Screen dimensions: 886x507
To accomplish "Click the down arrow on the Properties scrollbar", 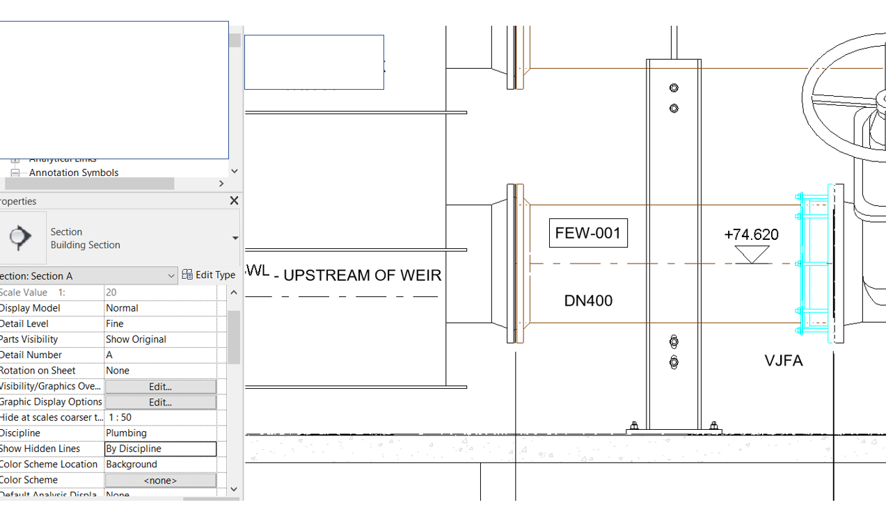I will tap(233, 490).
